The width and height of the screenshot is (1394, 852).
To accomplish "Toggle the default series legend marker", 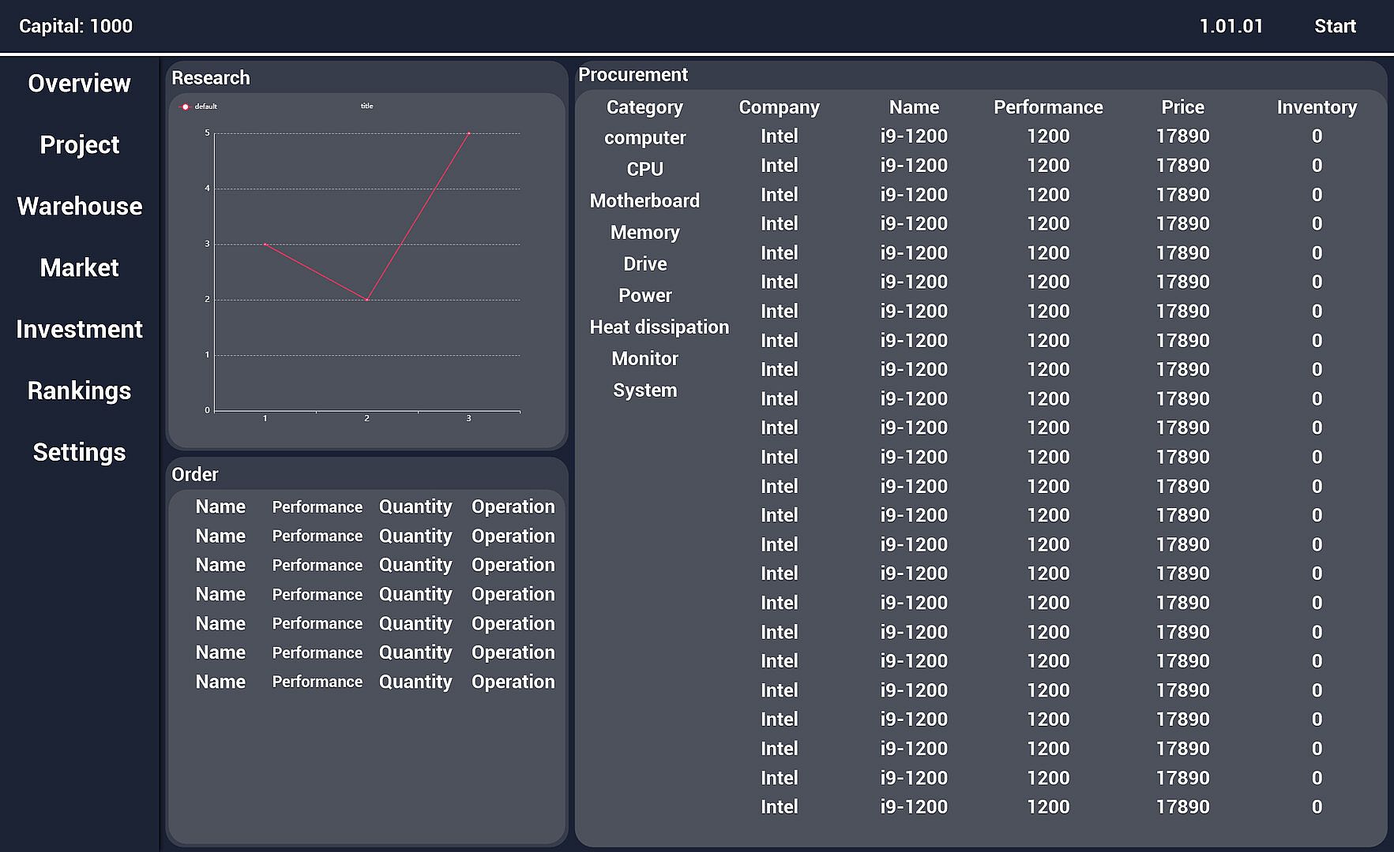I will 186,106.
